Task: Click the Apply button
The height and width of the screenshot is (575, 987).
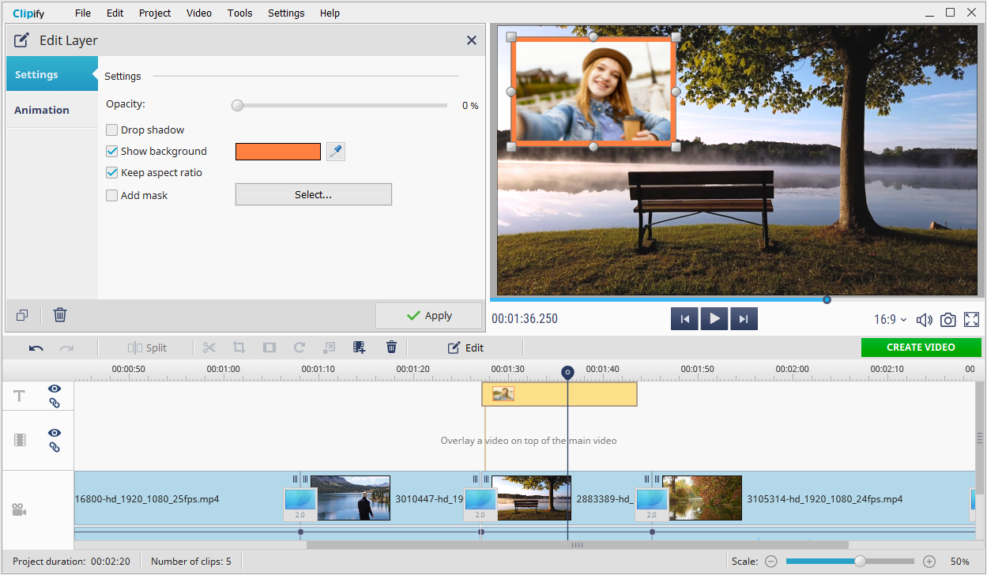Action: point(429,315)
